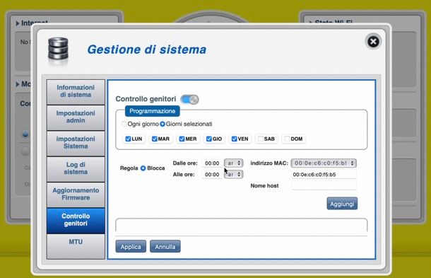Viewport: 431px width, 278px height.
Task: Open Impostazioni admin tab
Action: [76, 117]
